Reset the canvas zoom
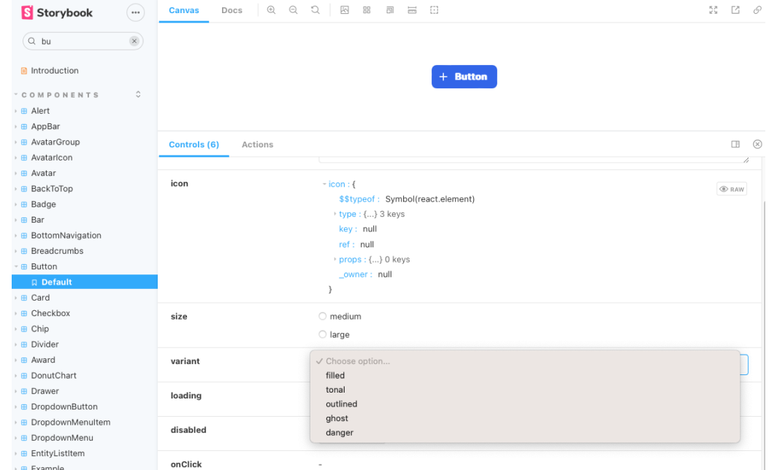This screenshot has width=777, height=470. [x=315, y=10]
